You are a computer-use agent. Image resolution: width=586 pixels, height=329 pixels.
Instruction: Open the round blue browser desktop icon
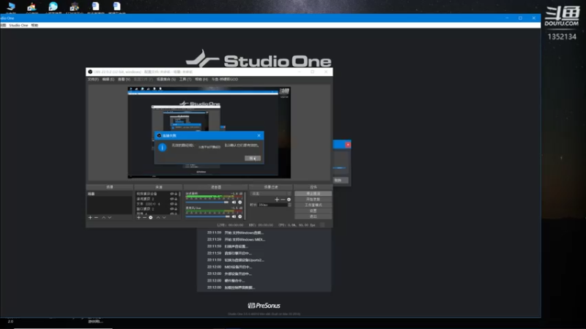53,7
